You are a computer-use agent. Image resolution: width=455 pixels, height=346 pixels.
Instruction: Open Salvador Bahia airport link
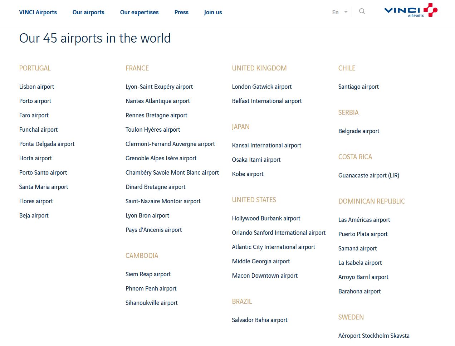click(260, 320)
